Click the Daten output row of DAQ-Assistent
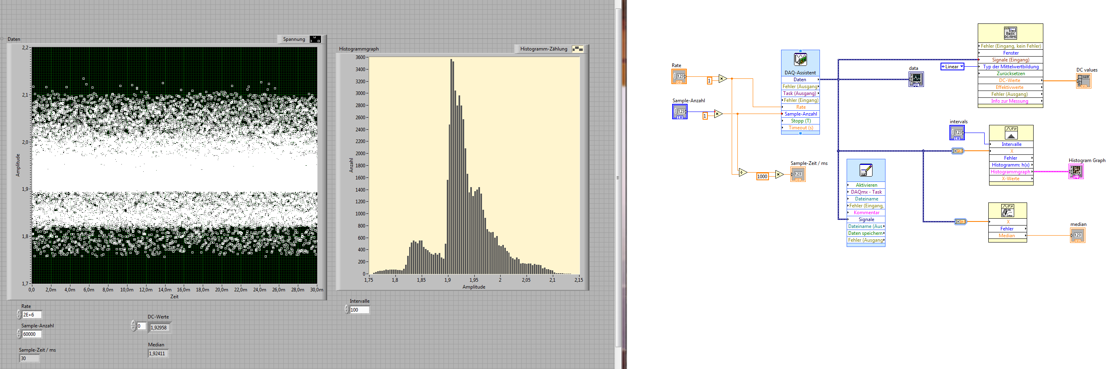 [800, 80]
